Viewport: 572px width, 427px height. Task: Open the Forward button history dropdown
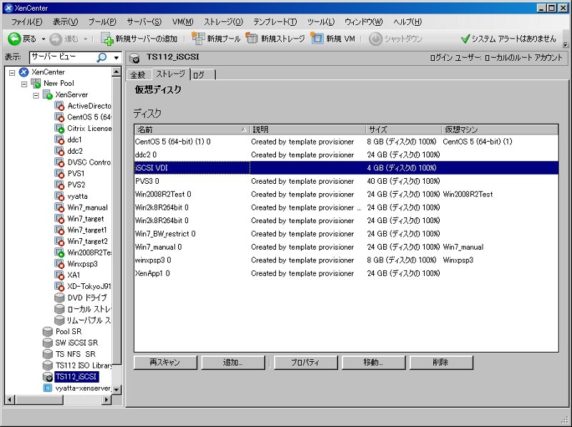click(86, 39)
